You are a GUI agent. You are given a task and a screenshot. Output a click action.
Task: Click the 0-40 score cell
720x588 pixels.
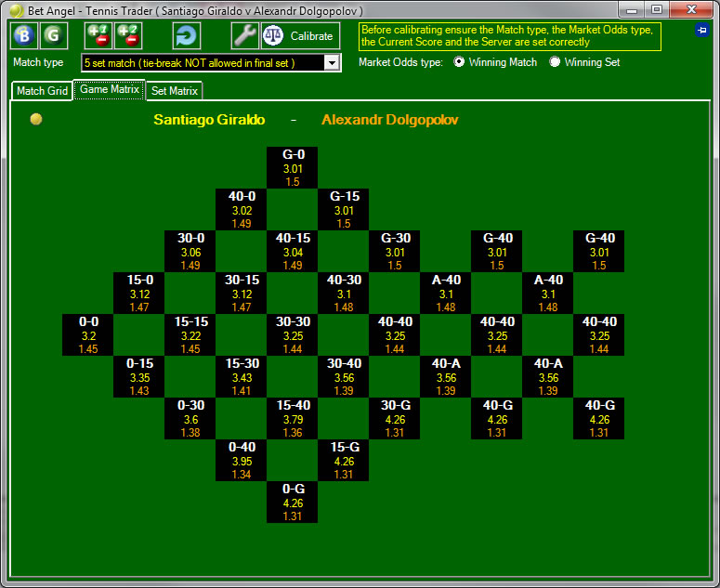[241, 460]
